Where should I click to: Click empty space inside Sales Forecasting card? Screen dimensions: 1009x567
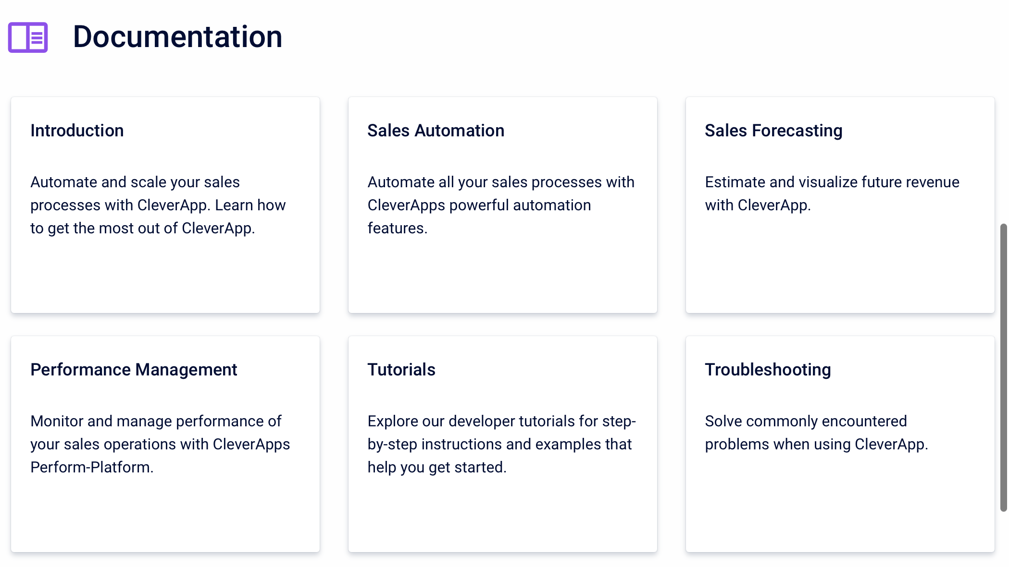(x=839, y=269)
